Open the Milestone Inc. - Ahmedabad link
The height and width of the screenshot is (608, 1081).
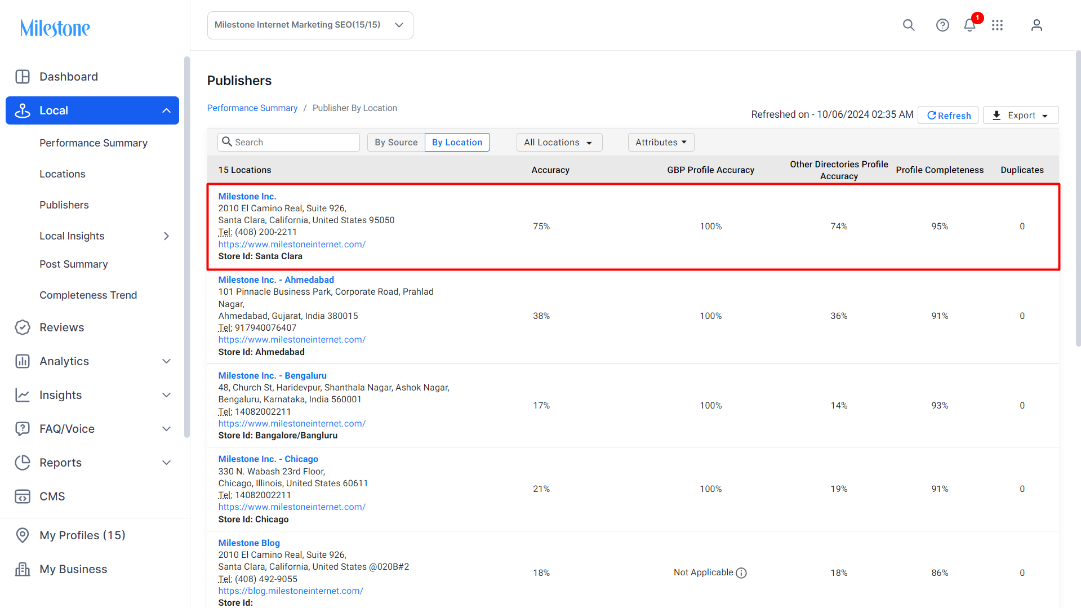[276, 280]
